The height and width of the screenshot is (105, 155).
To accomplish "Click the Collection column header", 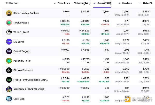I will tap(12, 3).
